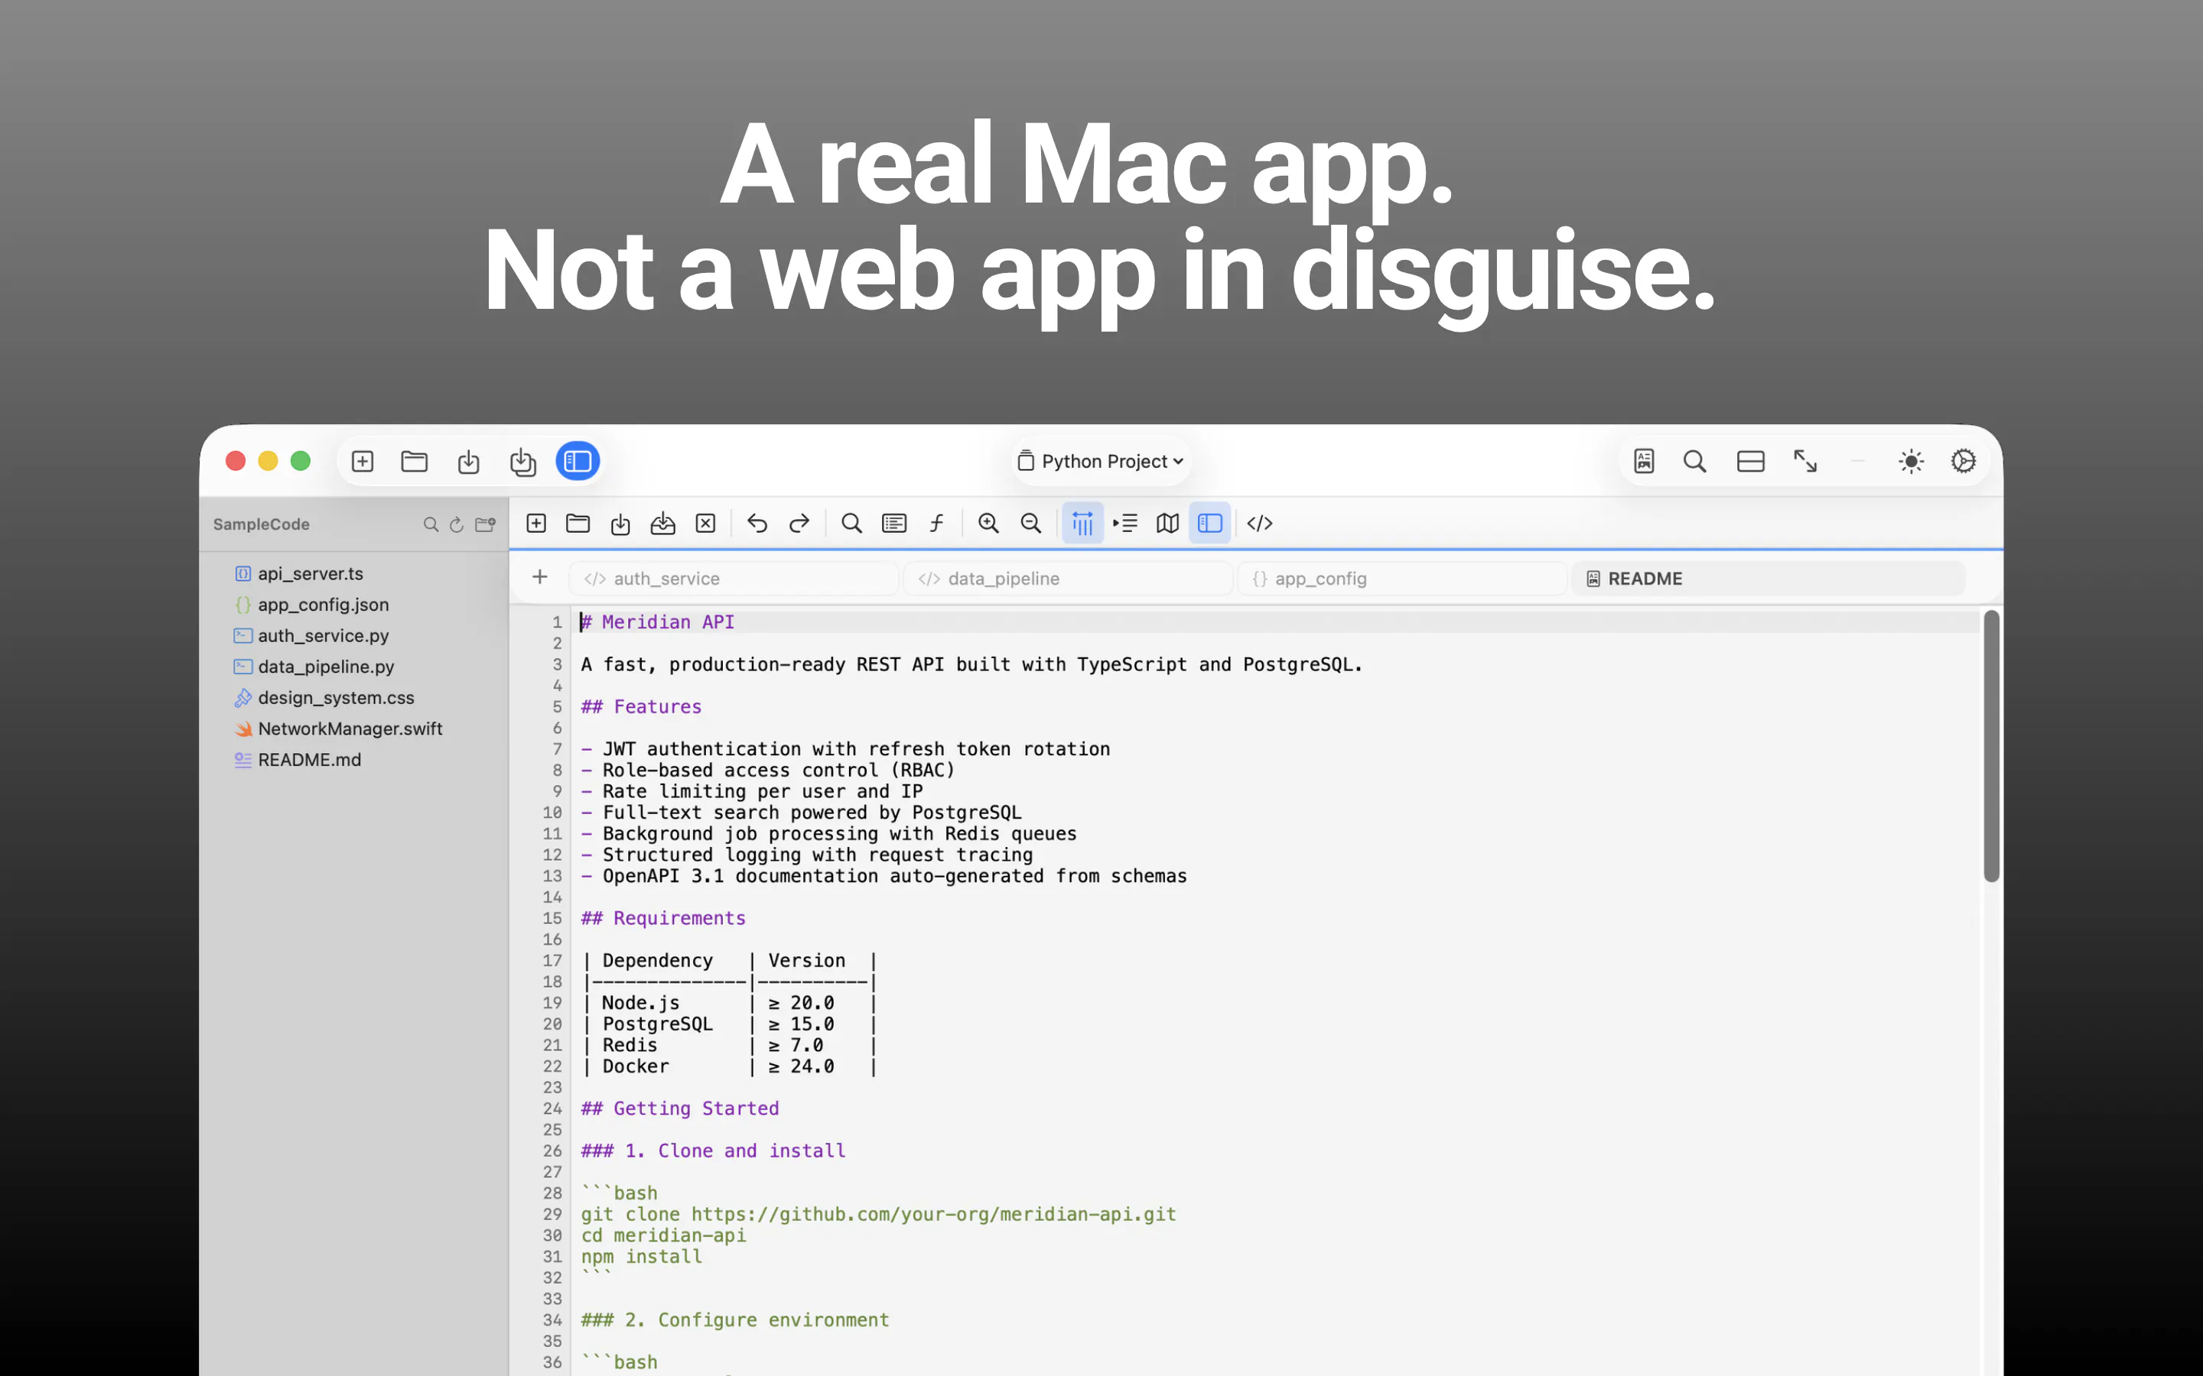This screenshot has height=1376, width=2203.
Task: Refresh the SampleCode folder listing
Action: (x=457, y=524)
